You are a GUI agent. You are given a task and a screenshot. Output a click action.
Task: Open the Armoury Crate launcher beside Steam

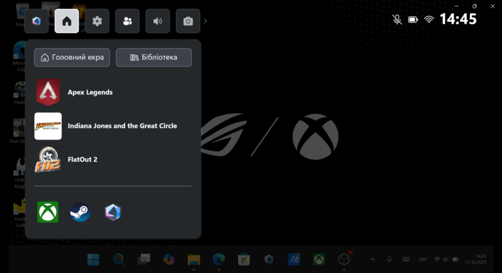point(113,212)
